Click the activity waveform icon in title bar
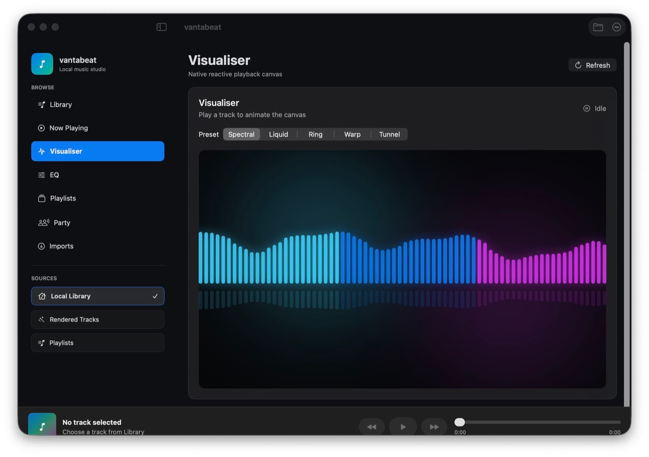The image size is (649, 457). tap(616, 27)
